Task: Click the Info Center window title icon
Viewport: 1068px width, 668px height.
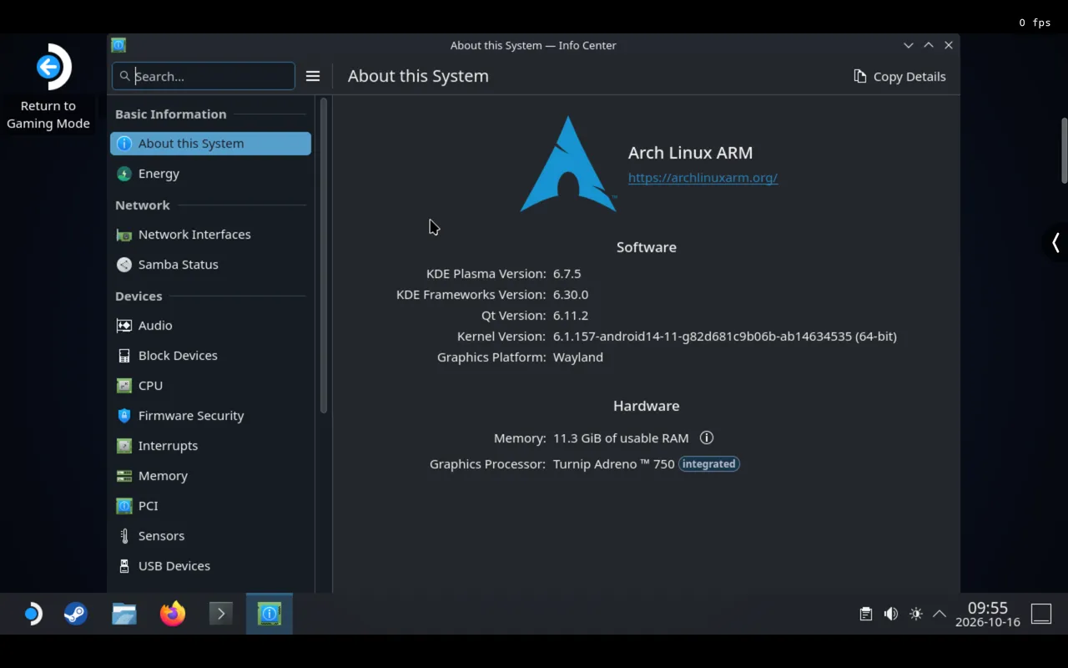Action: (x=118, y=45)
